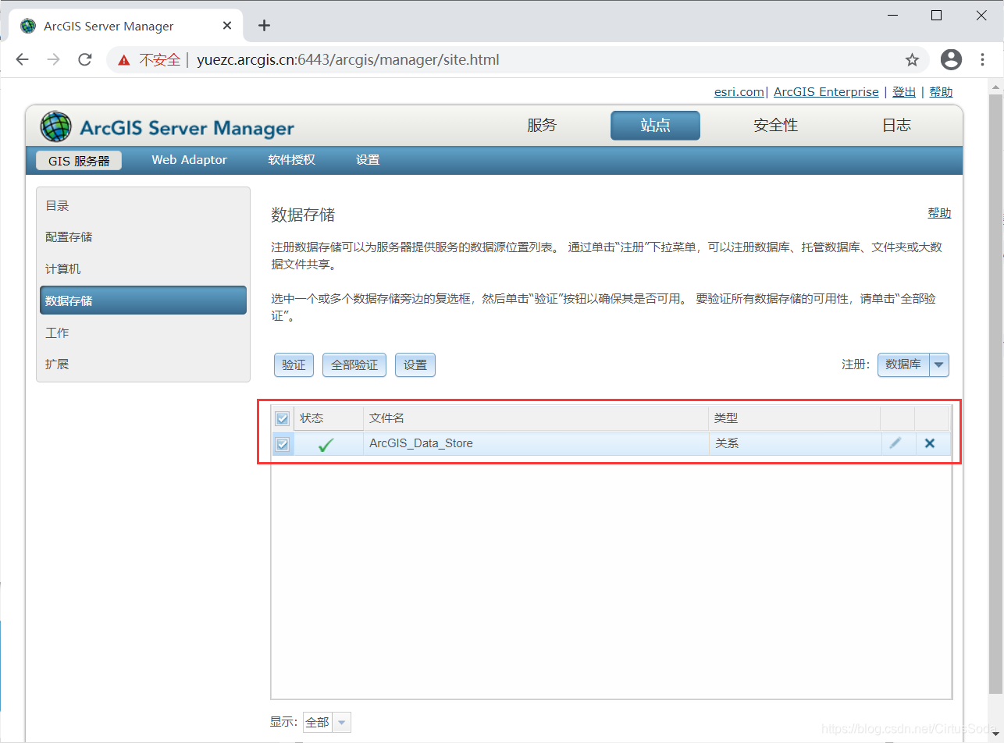Image resolution: width=1004 pixels, height=743 pixels.
Task: Reload the page with the refresh icon
Action: pos(86,59)
